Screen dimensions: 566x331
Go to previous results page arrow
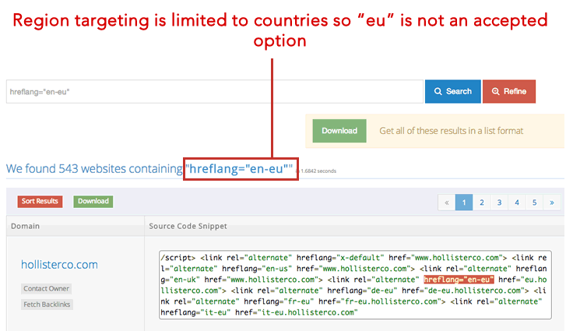[447, 202]
